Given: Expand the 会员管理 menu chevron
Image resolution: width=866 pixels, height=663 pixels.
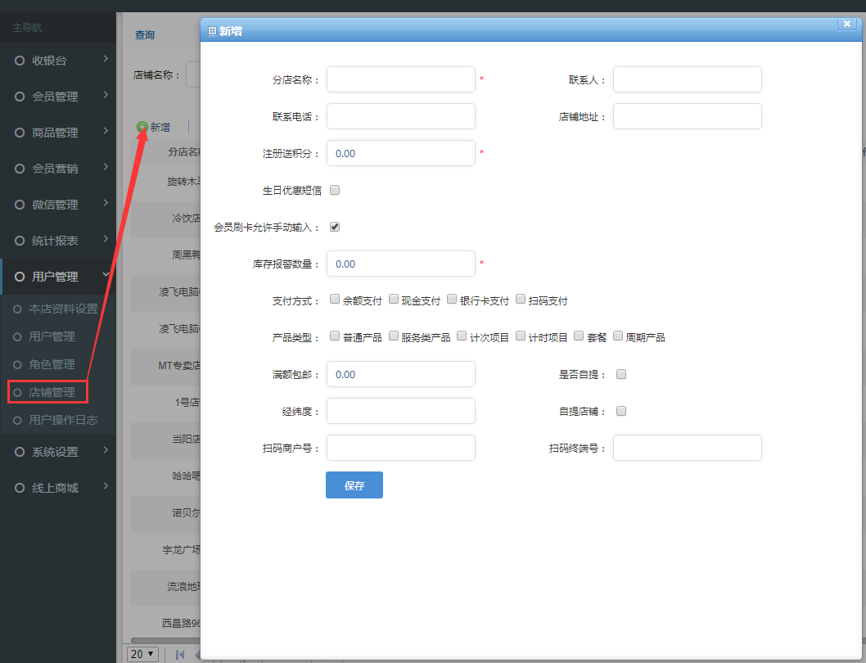Looking at the screenshot, I should click(x=106, y=94).
